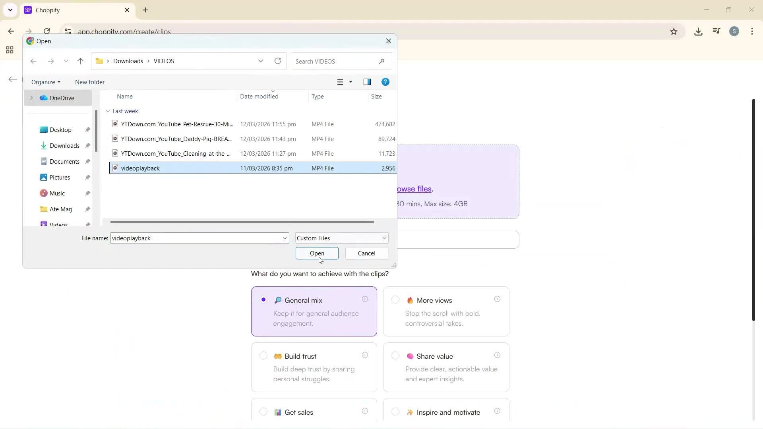Toggle the preview pane in the dialog
This screenshot has height=429, width=763.
click(x=367, y=82)
